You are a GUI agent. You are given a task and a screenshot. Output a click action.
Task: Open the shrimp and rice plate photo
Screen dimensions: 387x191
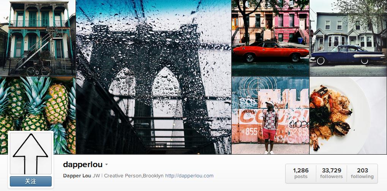[x=348, y=116]
